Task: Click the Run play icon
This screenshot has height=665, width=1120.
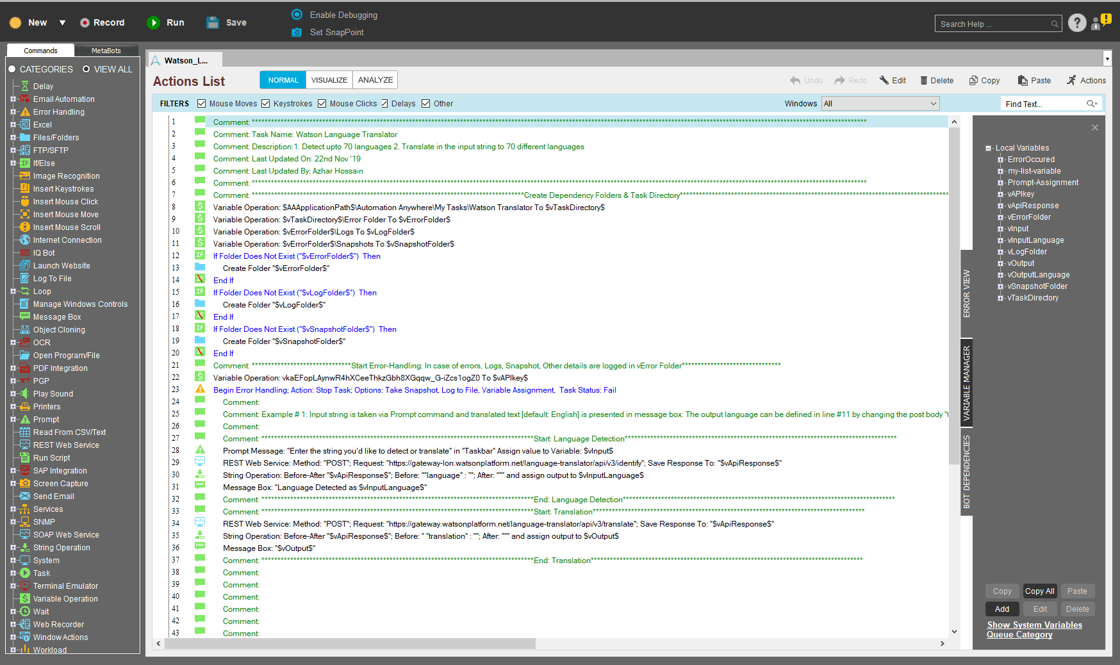Action: click(x=153, y=22)
